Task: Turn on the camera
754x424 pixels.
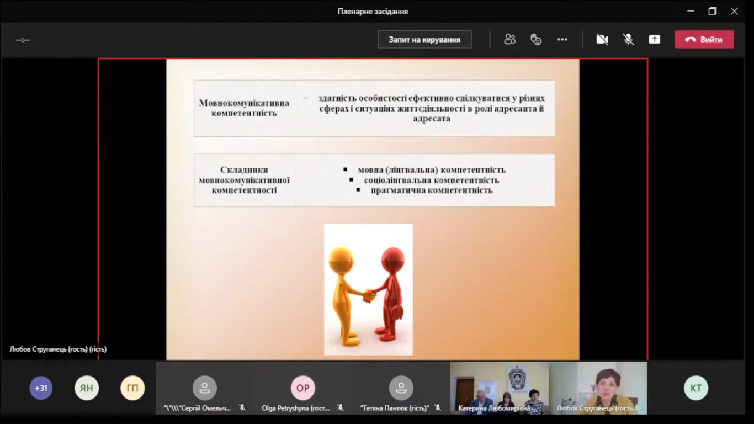Action: click(602, 40)
